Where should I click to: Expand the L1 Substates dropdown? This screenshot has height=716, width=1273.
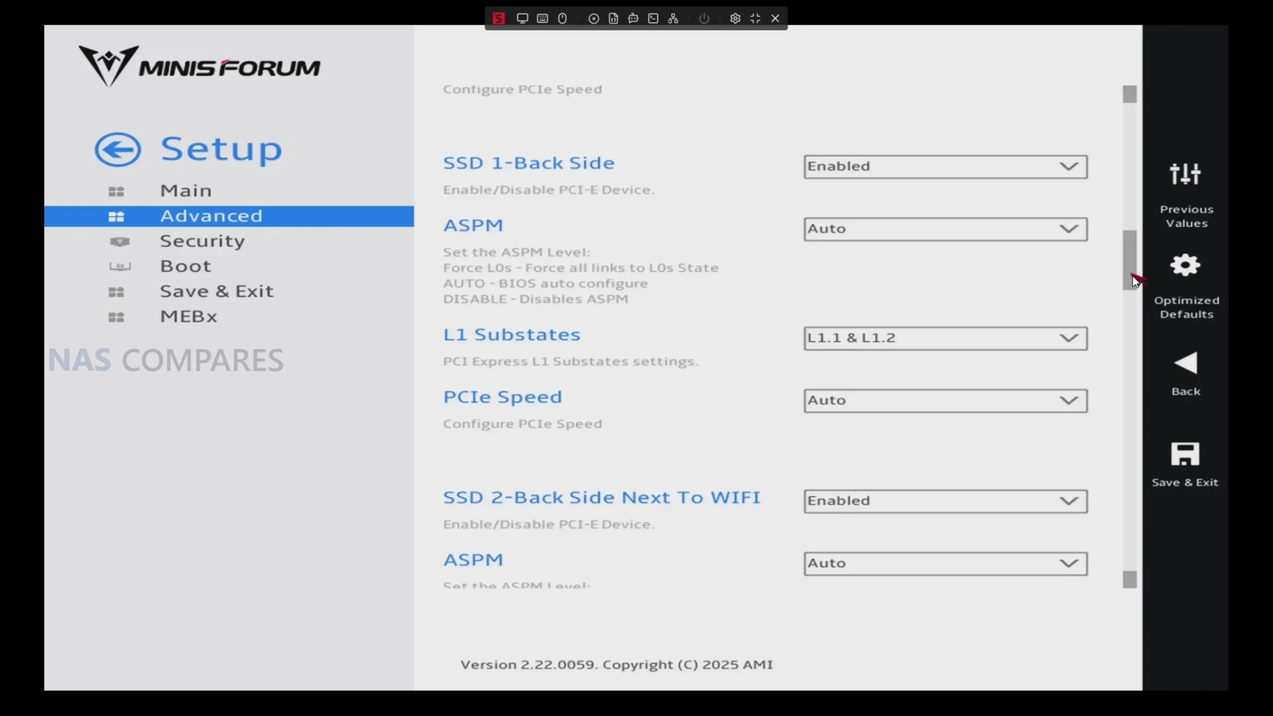click(945, 338)
